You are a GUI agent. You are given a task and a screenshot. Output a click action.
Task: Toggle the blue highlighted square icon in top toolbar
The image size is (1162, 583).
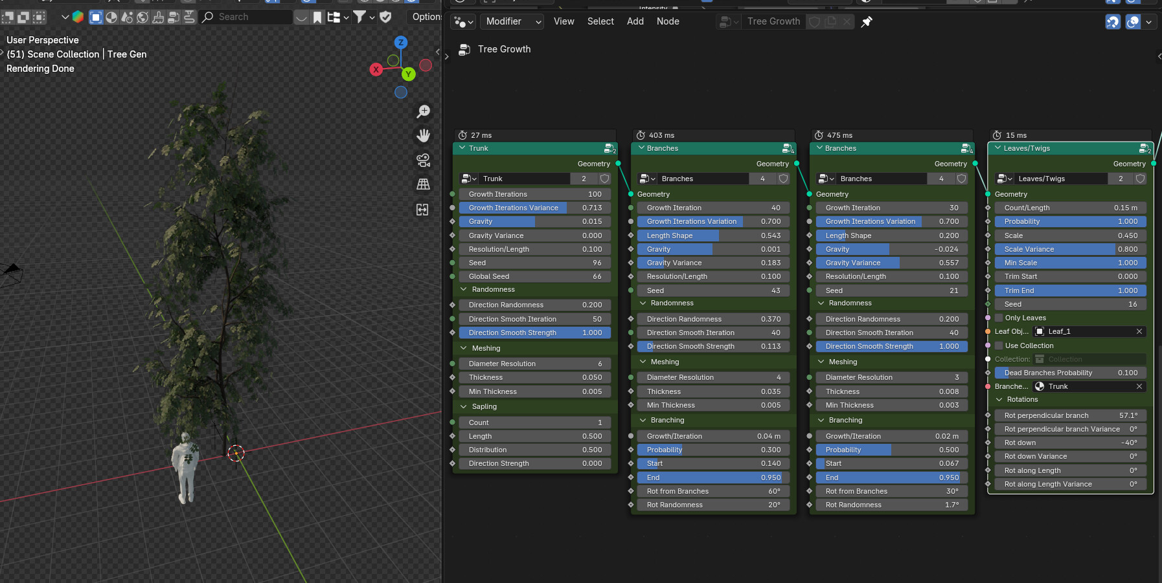pyautogui.click(x=96, y=17)
